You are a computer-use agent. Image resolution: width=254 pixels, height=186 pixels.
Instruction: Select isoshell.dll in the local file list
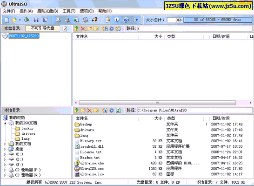[x=92, y=146]
